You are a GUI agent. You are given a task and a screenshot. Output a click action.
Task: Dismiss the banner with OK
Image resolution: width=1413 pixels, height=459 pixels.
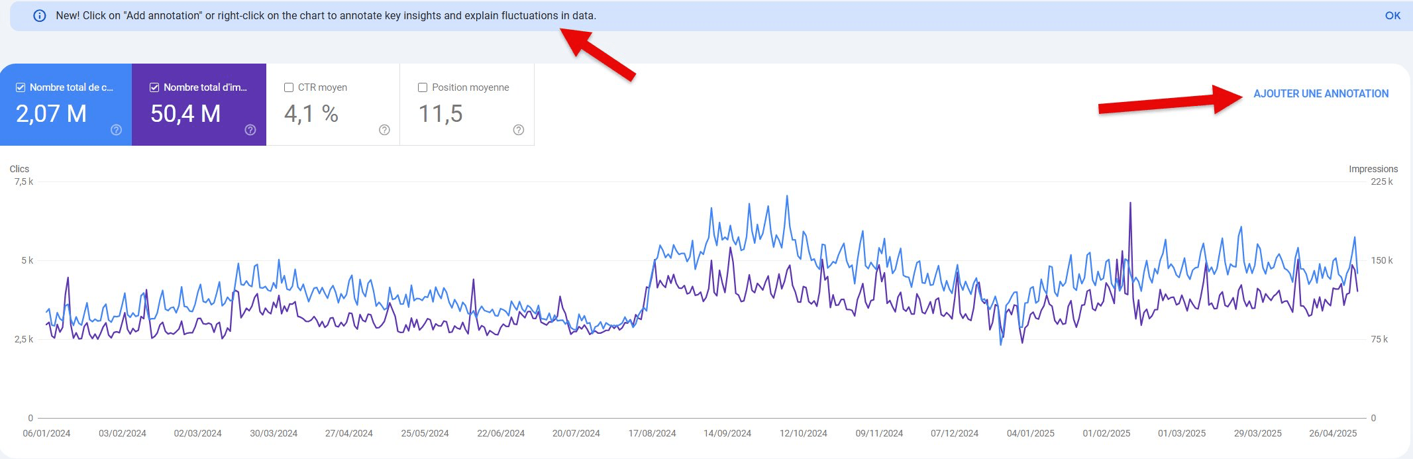click(1392, 16)
